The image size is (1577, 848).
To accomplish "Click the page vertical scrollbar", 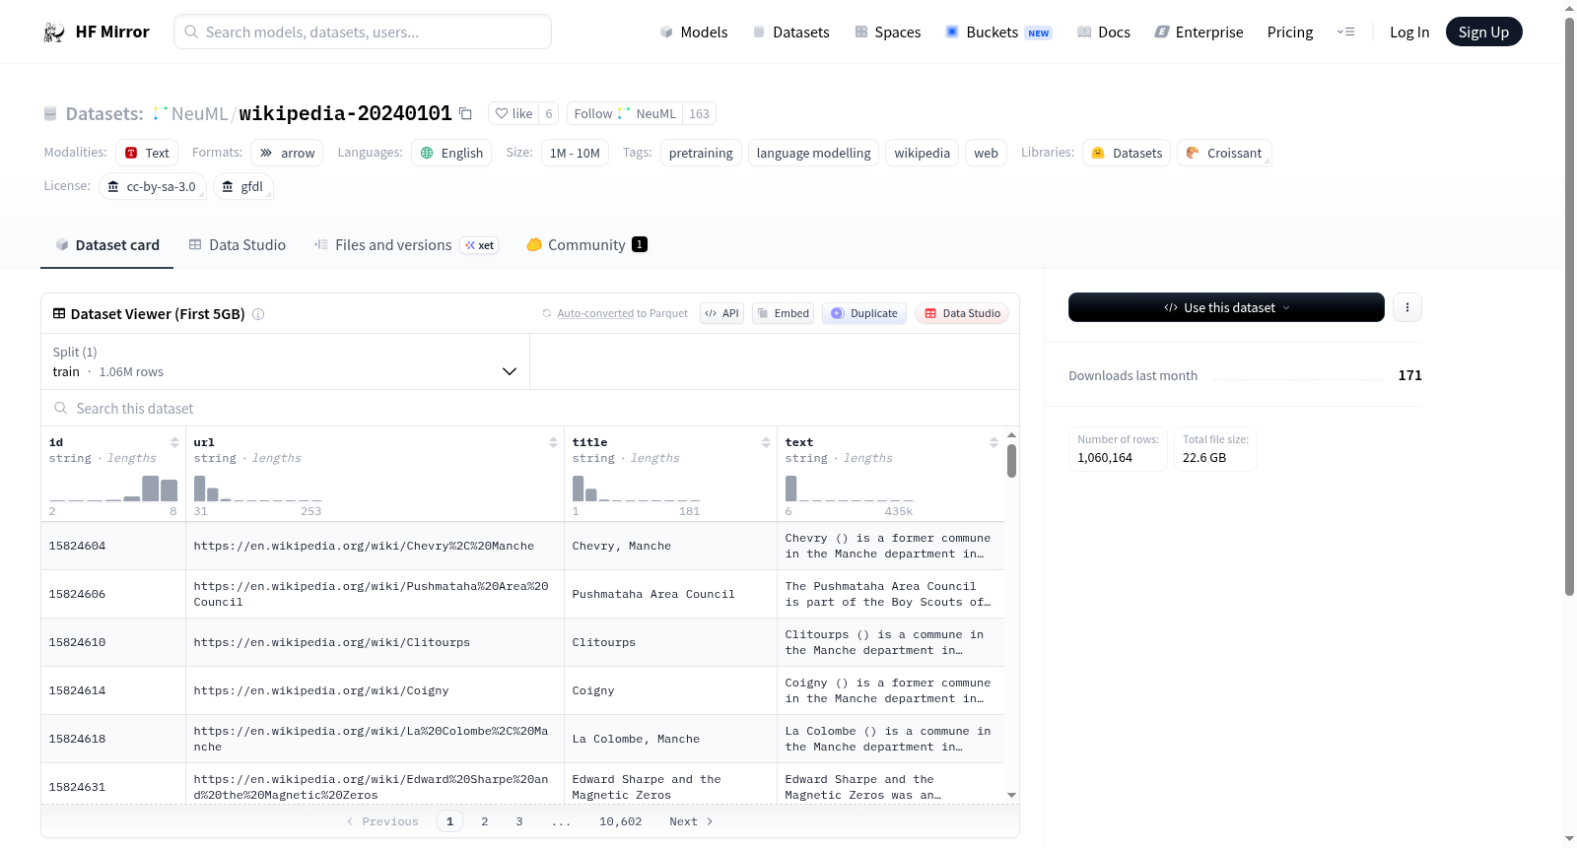I will (x=1569, y=305).
